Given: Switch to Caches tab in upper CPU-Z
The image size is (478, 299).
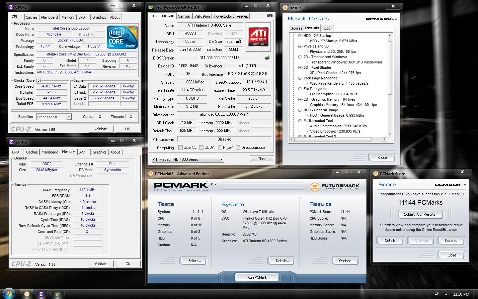Looking at the screenshot, I should 32,17.
